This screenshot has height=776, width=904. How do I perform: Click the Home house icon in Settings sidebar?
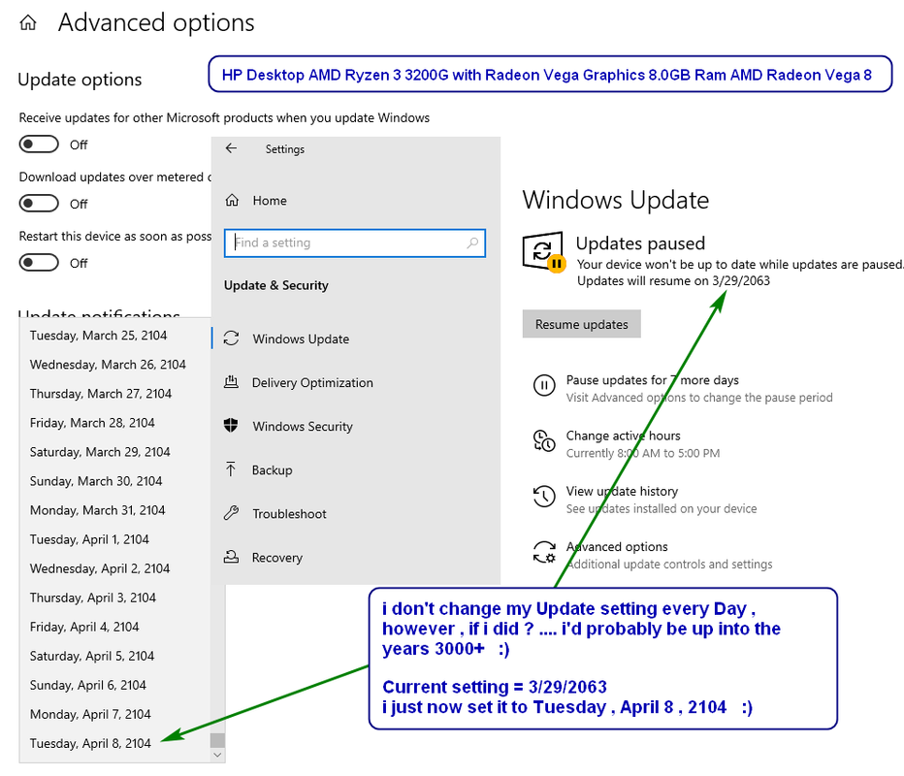click(x=232, y=200)
